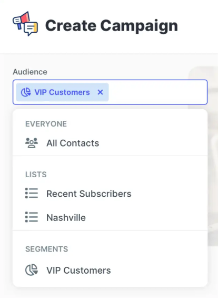
Task: Remove the VIP Customers audience chip
Action: click(100, 92)
